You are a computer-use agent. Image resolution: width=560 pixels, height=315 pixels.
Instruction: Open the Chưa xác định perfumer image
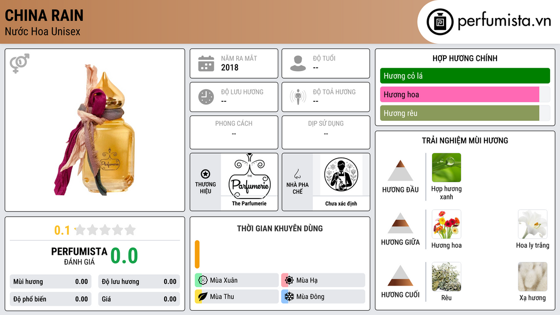[341, 176]
